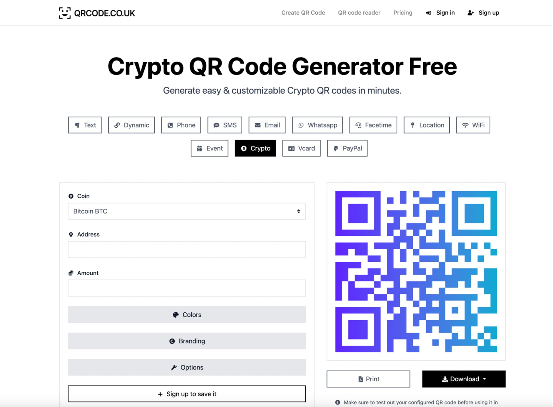Image resolution: width=553 pixels, height=407 pixels.
Task: Expand the Colors customization section
Action: [x=187, y=314]
